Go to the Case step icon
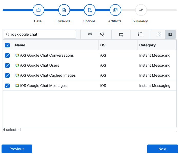179x154 pixels. pyautogui.click(x=38, y=10)
